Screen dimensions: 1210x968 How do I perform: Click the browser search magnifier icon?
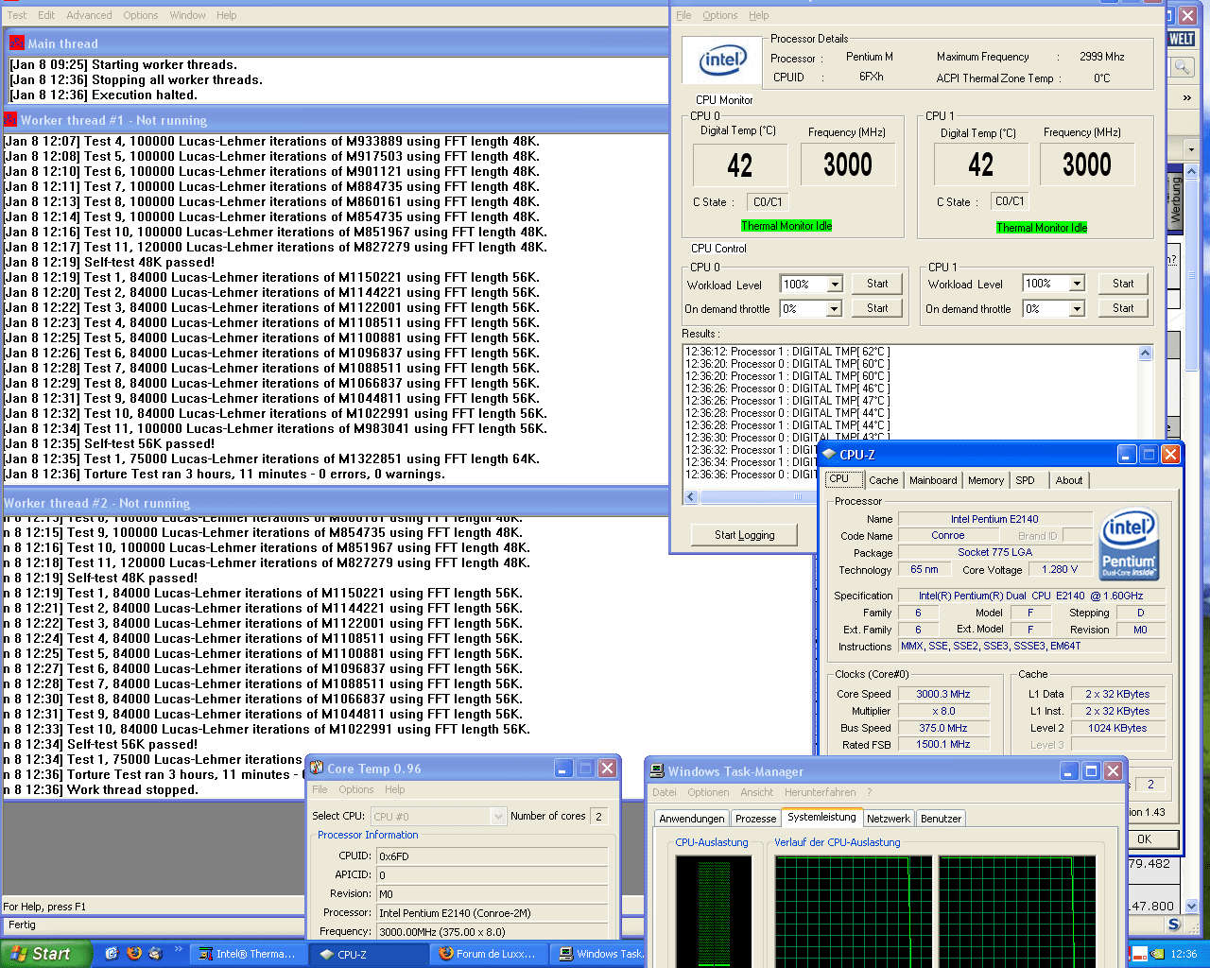pyautogui.click(x=1182, y=66)
